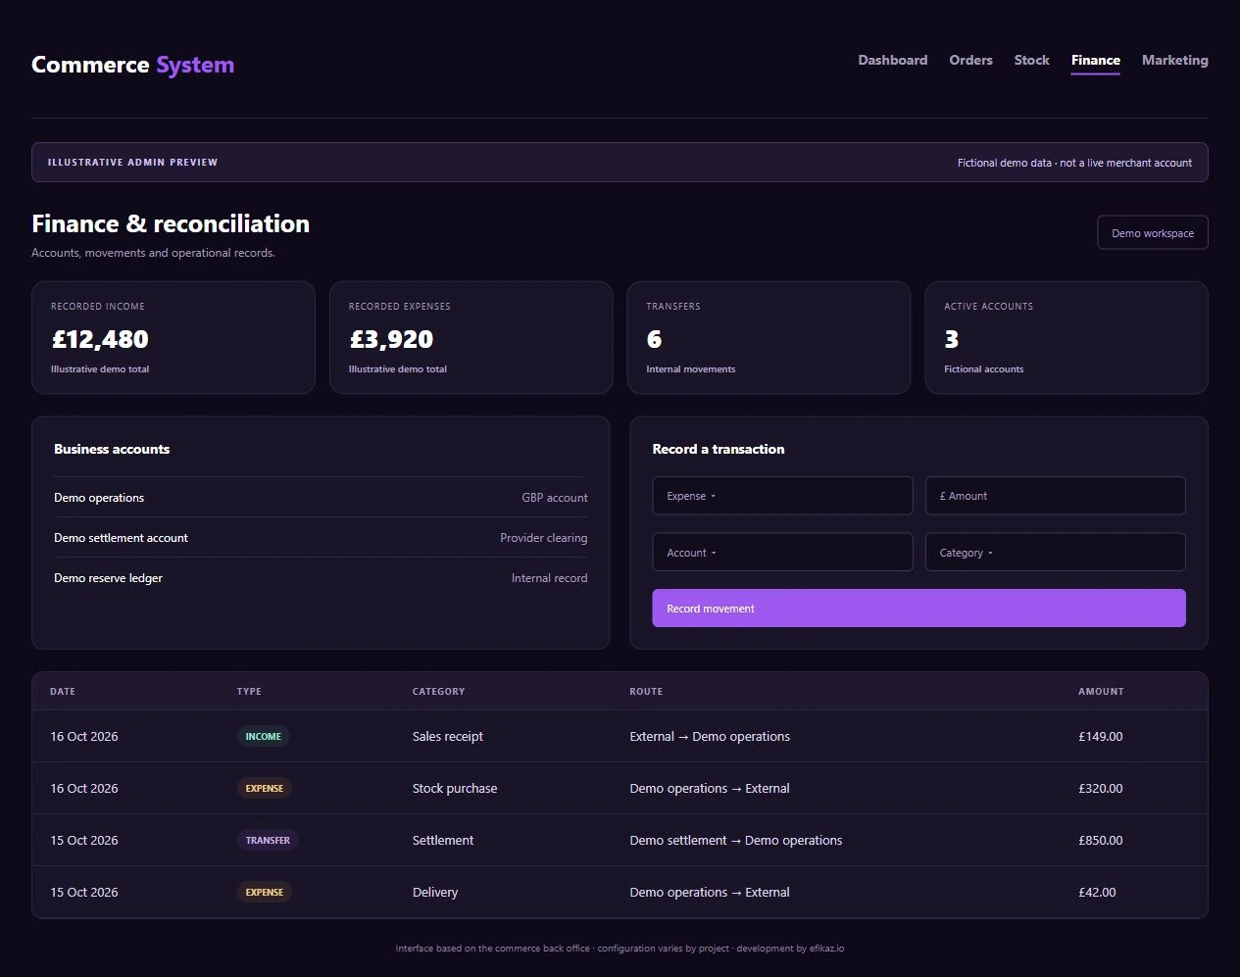Image resolution: width=1240 pixels, height=977 pixels.
Task: Open the Marketing tab
Action: click(1174, 60)
